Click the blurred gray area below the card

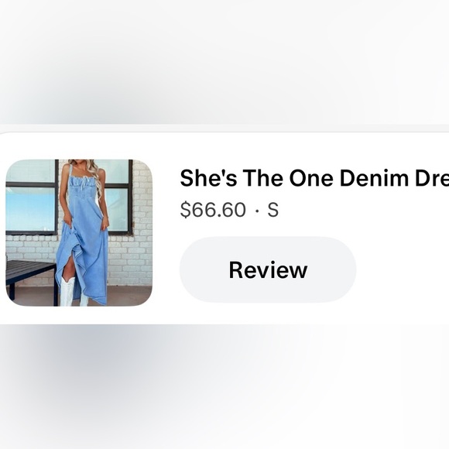[224, 386]
